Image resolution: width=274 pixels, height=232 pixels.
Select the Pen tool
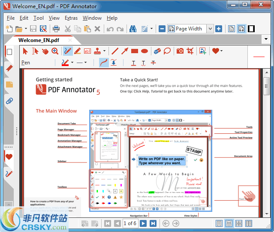point(68,51)
